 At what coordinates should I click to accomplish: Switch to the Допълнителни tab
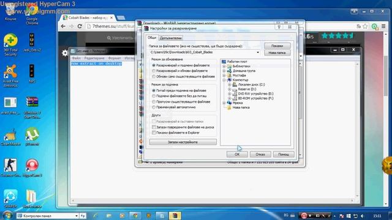click(x=171, y=38)
